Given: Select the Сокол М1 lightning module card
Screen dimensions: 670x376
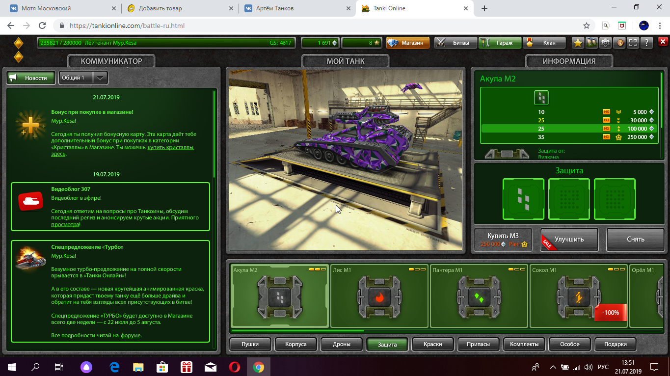Looking at the screenshot, I should pyautogui.click(x=579, y=296).
